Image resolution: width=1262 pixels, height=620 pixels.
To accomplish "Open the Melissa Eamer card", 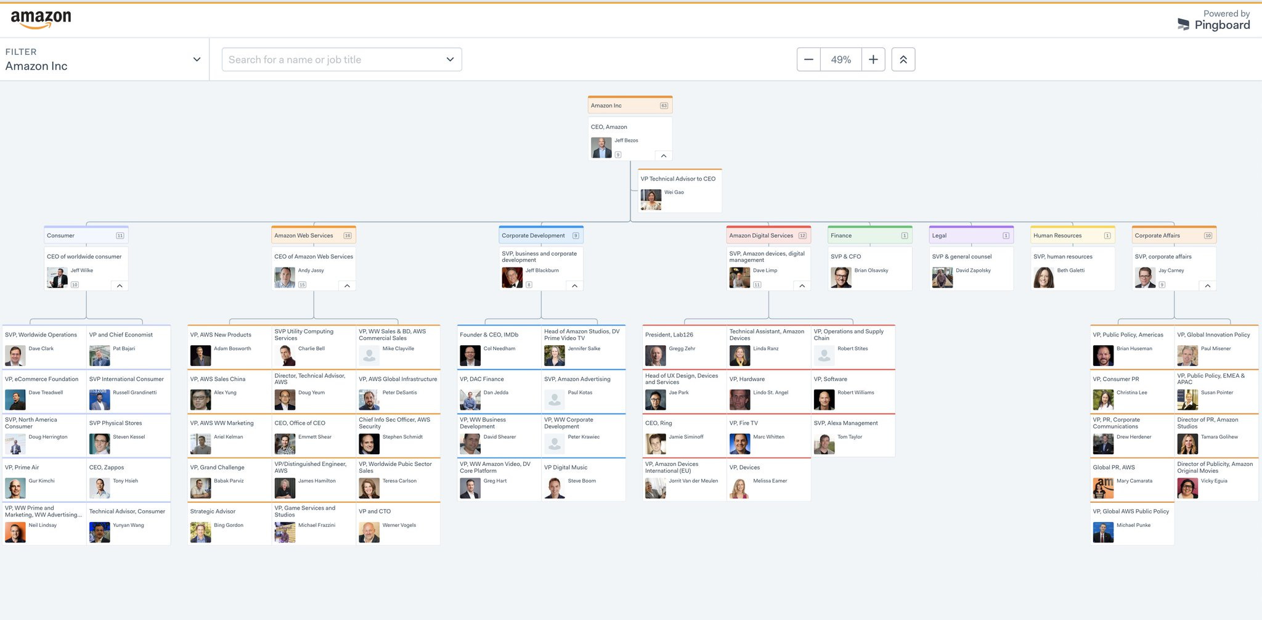I will (x=769, y=479).
